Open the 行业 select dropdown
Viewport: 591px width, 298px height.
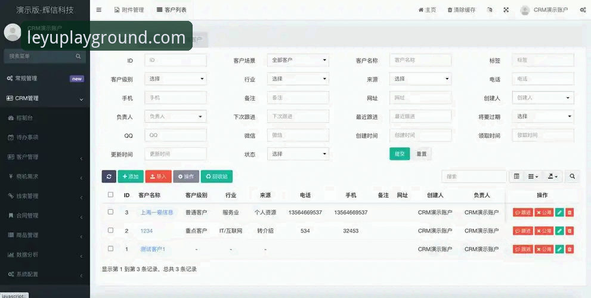point(298,79)
